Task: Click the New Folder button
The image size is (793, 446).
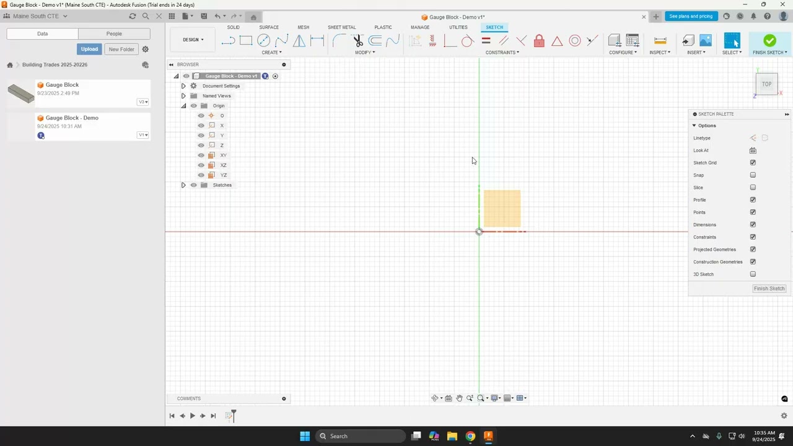Action: [x=121, y=49]
